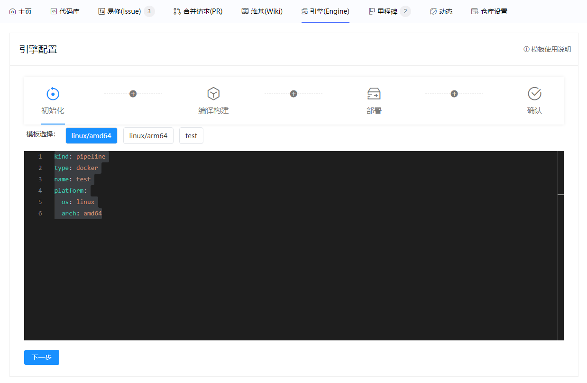Select the linux/amd64 template
The height and width of the screenshot is (383, 587).
[x=92, y=135]
